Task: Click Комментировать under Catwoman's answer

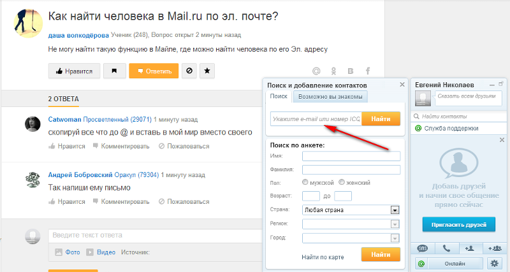Action: coord(121,147)
